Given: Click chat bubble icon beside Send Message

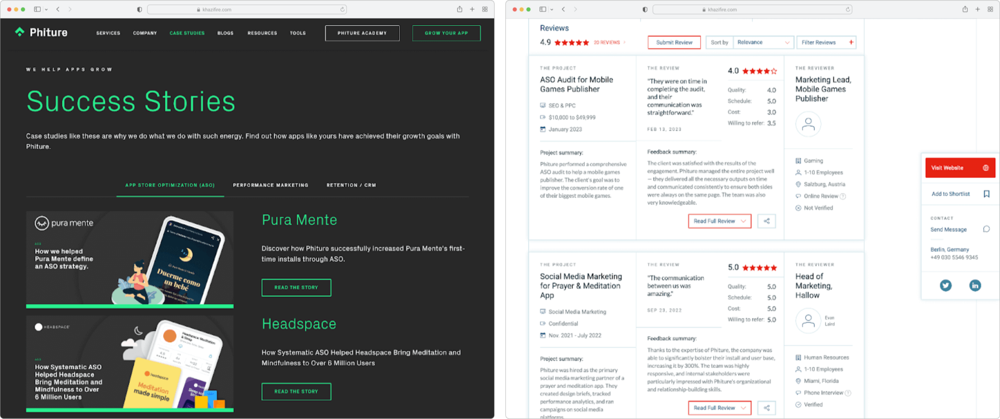Looking at the screenshot, I should (986, 229).
